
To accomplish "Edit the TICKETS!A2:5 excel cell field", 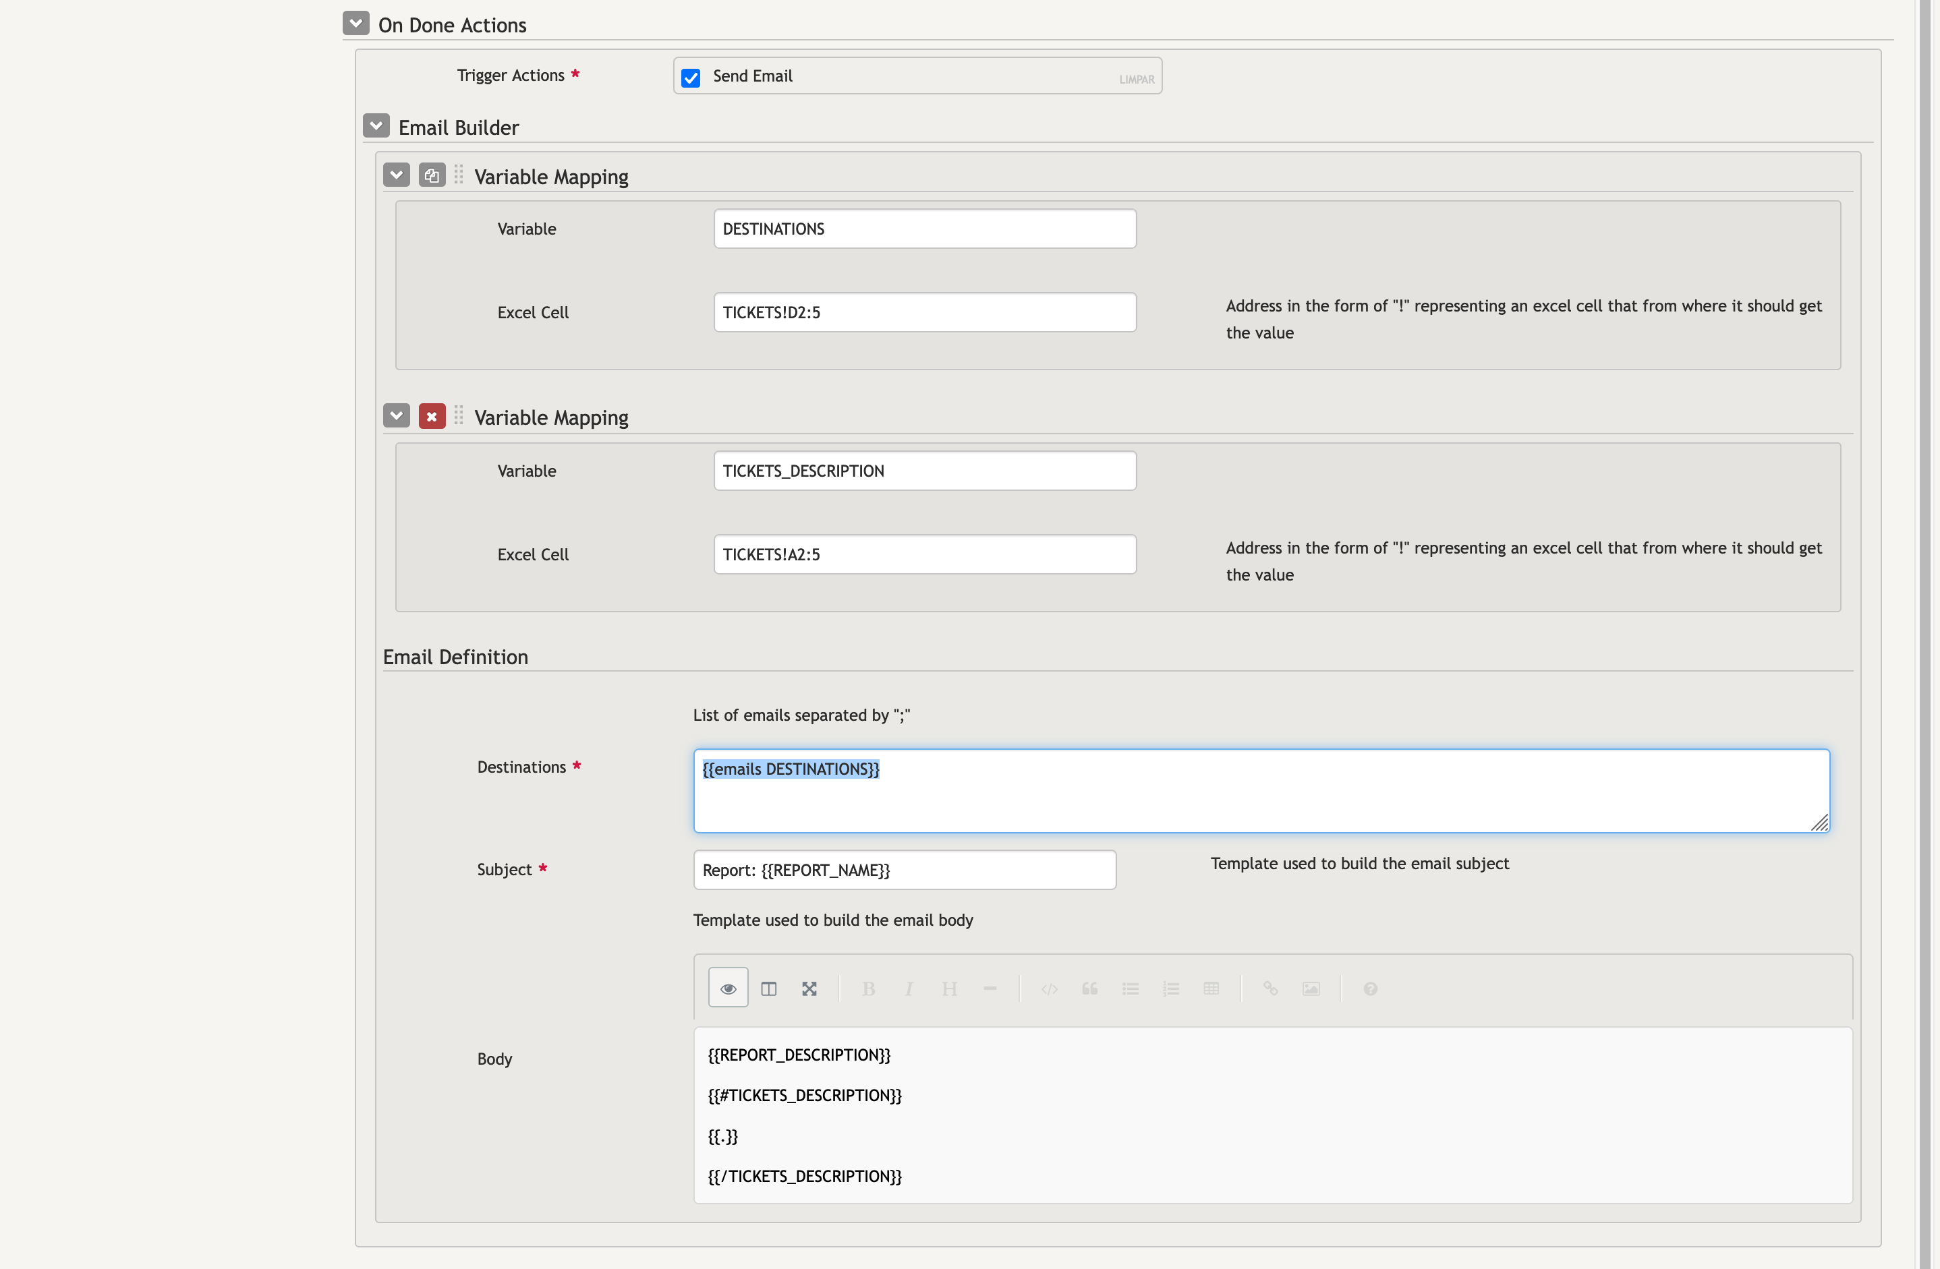I will [x=924, y=554].
